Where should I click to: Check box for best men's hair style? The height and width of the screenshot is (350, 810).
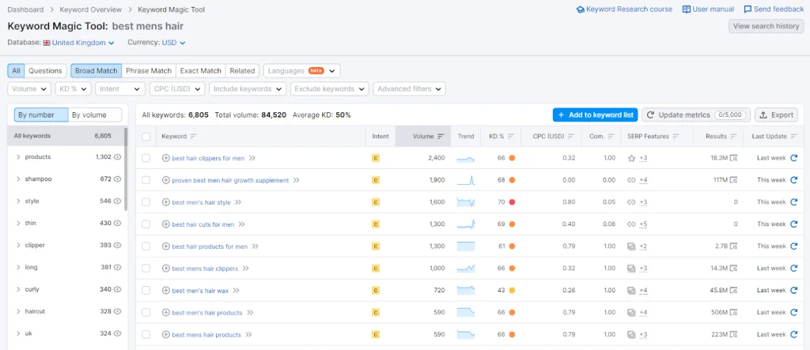coord(146,202)
